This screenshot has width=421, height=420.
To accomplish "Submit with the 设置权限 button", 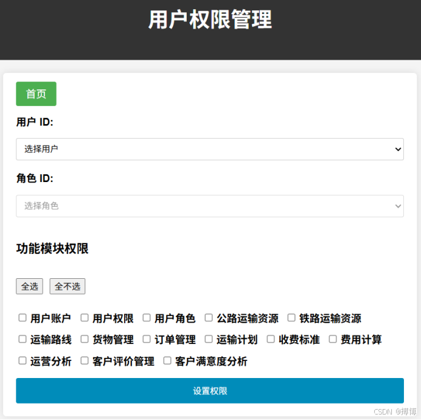I will point(210,390).
